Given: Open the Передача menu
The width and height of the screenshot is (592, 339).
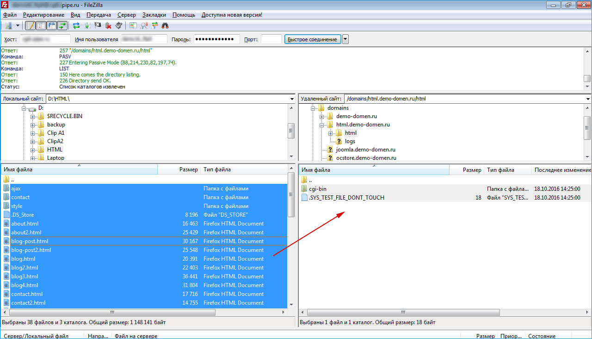Looking at the screenshot, I should pyautogui.click(x=99, y=15).
